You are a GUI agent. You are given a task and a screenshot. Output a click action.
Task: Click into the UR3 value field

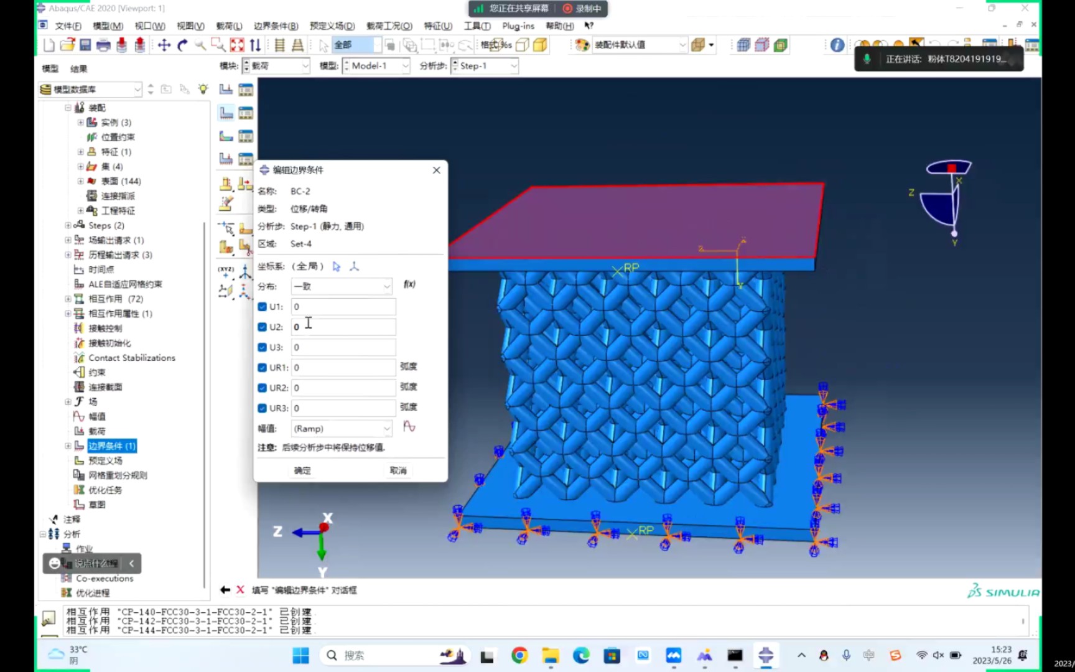click(343, 408)
